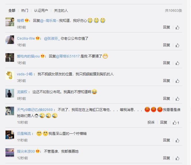Like the comment by 鸢栖
The height and width of the screenshot is (165, 191).
(177, 28)
